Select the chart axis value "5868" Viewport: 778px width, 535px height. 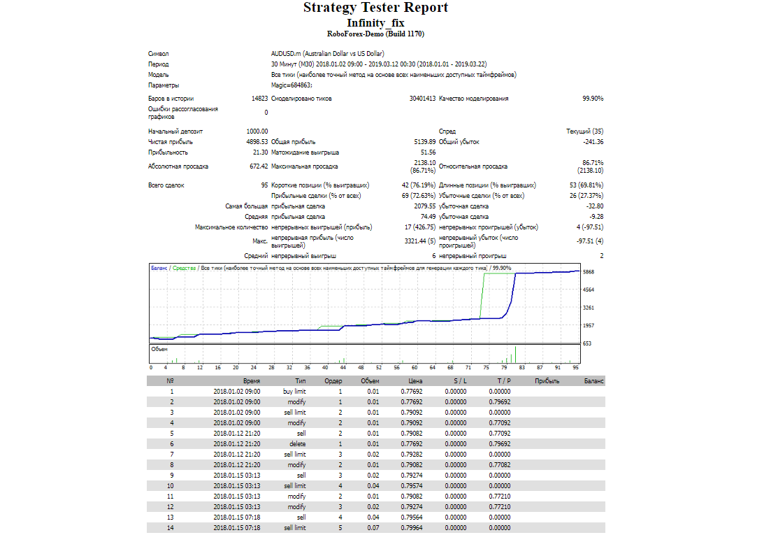pyautogui.click(x=589, y=272)
